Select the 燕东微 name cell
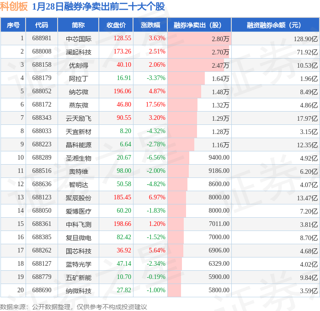320x311 pixels. tap(78, 105)
